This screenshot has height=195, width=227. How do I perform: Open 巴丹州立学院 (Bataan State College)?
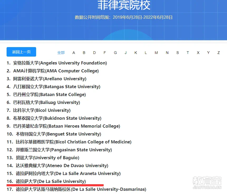[x=46, y=94]
